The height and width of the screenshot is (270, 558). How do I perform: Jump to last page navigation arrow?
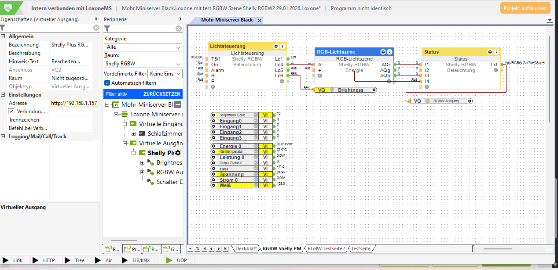pos(226,249)
